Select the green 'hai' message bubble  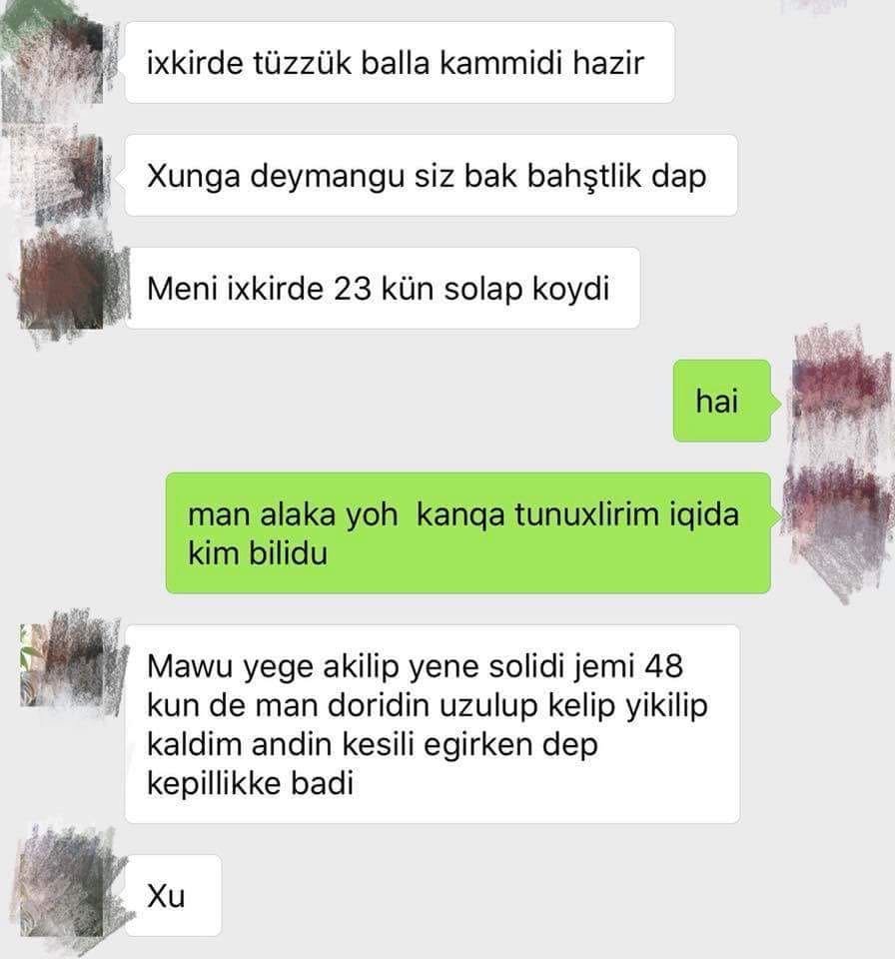pos(722,402)
